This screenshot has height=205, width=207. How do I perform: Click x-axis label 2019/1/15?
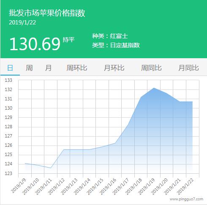(95, 186)
